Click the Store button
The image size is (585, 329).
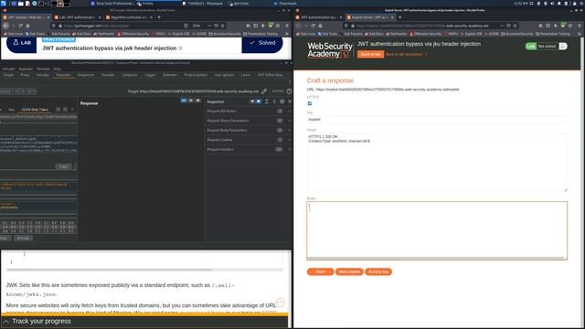pyautogui.click(x=320, y=272)
